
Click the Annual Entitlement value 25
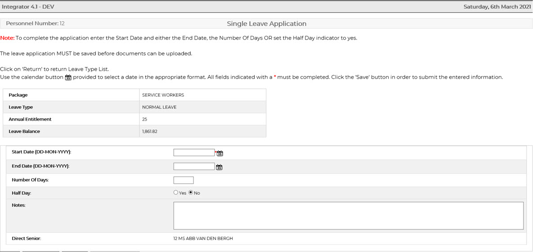(144, 119)
